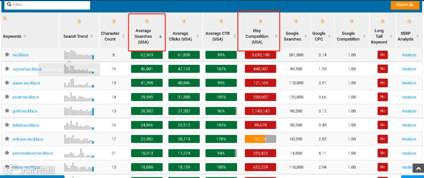Screen dimensions: 424x178
Task: Click the personalized necklace trend chart
Action: pyautogui.click(x=79, y=153)
